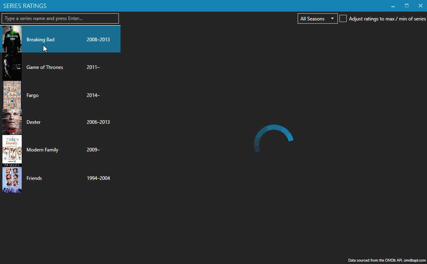Click the OMDb API data source text
This screenshot has width=427, height=264.
[x=387, y=260]
